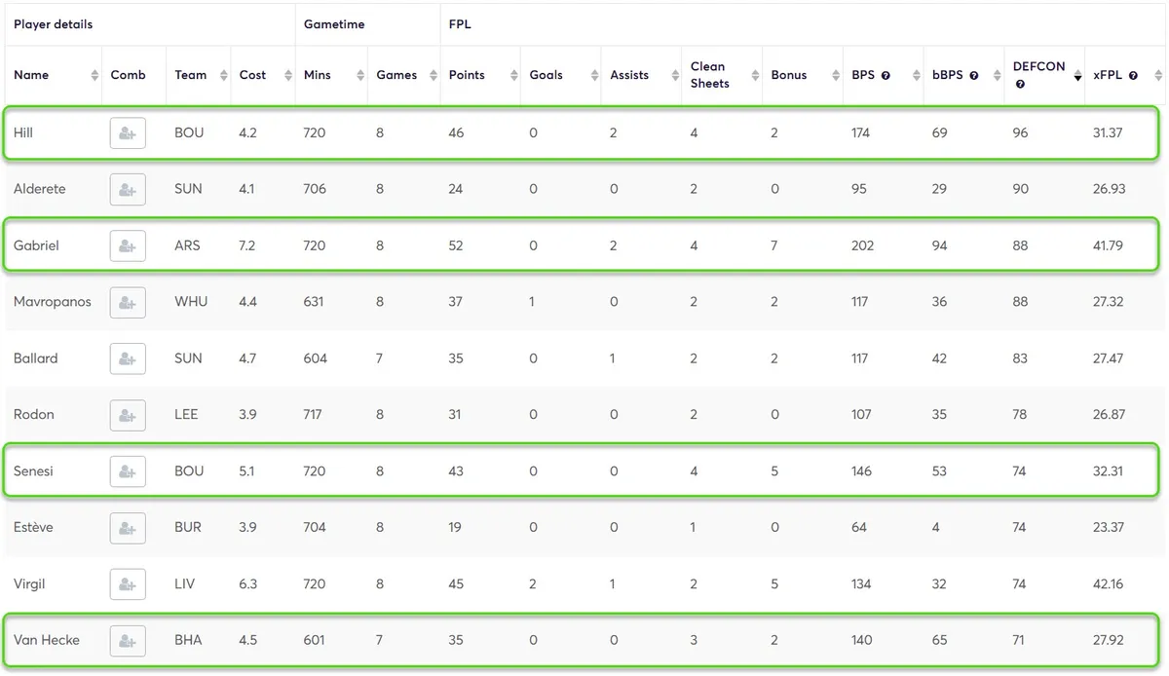
Task: Select the Alderete player row name
Action: [x=40, y=189]
